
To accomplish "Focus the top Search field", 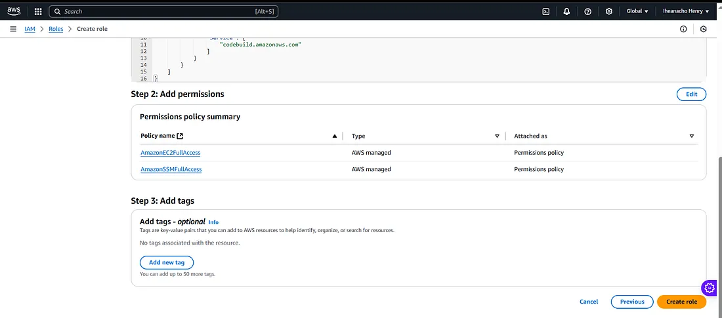I will click(x=163, y=12).
